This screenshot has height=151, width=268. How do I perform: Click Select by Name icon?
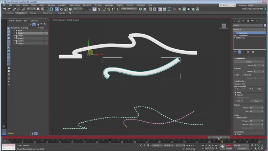point(43,9)
